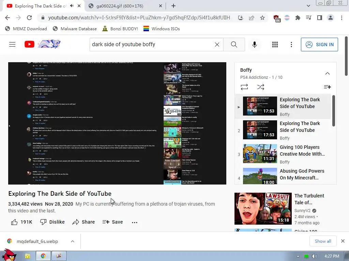Open the YouTube hamburger guide menu
The image size is (349, 261).
click(12, 45)
